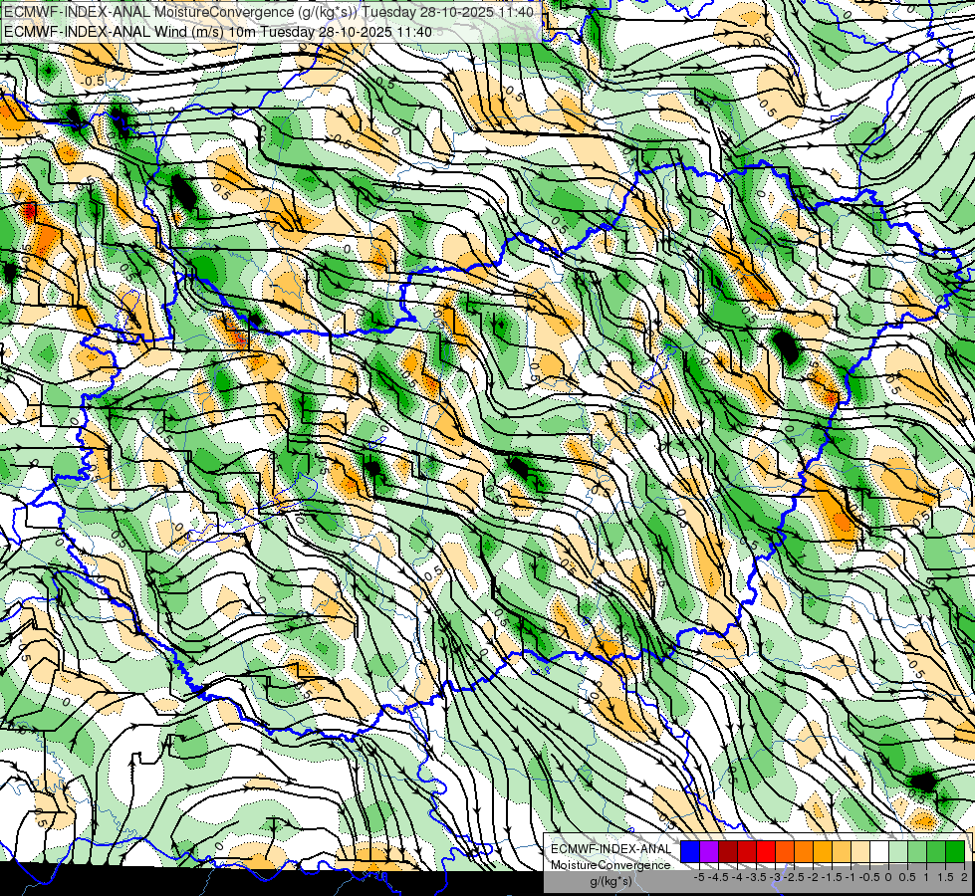Viewport: 975px width, 896px height.
Task: Click the -4 tick label in legend
Action: 737,877
